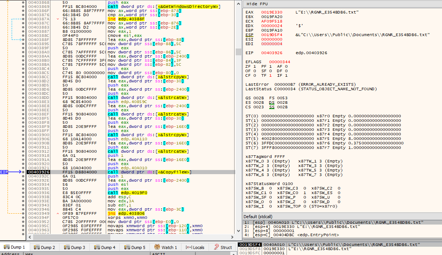
Task: Open the Struct tab with paperclip icon
Action: [x=223, y=247]
